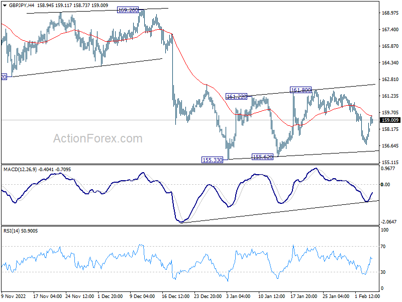Image resolution: width=402 pixels, height=302 pixels.
Task: Open the GBPJPY chart dropdown triangle
Action: 5,6
